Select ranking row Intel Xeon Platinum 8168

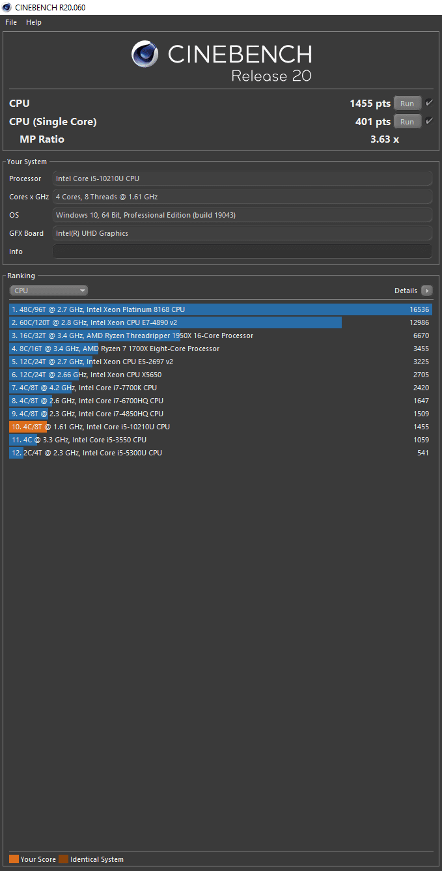click(221, 309)
